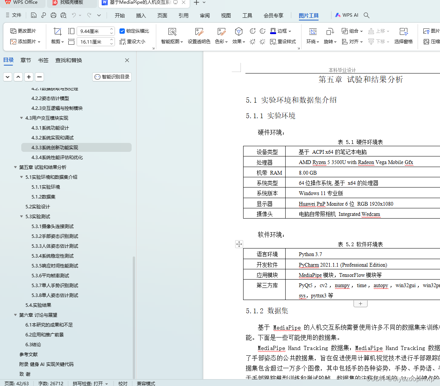Go to 参考文献 in outline
440x386 pixels.
click(28, 354)
